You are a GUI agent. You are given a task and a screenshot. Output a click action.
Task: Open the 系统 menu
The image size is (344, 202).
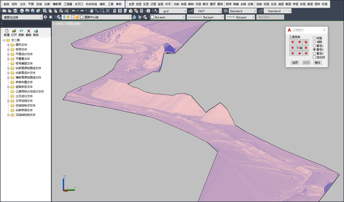[6, 4]
